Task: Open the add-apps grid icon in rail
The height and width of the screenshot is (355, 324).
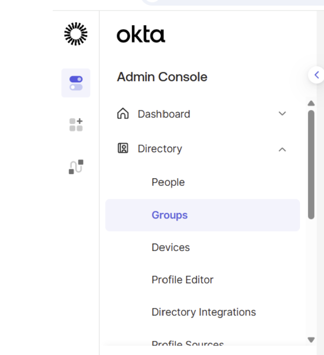Action: point(76,125)
